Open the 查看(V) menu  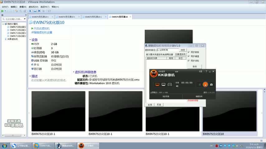point(23,7)
